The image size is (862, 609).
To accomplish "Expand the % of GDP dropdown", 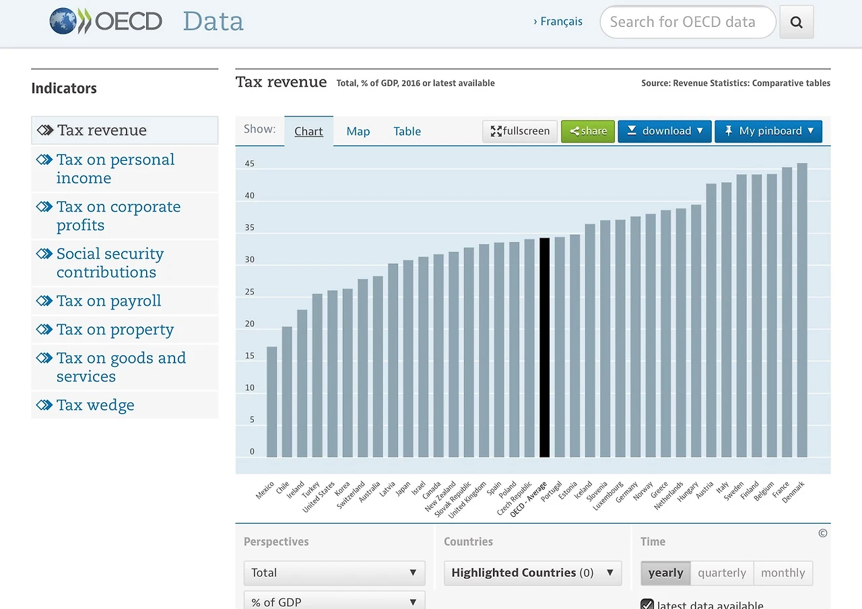I will point(334,601).
